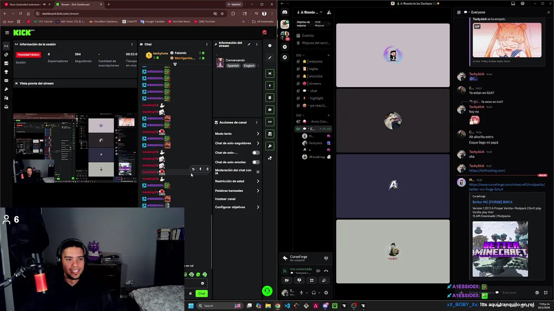Click the Better Minecraft modpack thumbnail
This screenshot has height=311, width=554.
(x=500, y=249)
